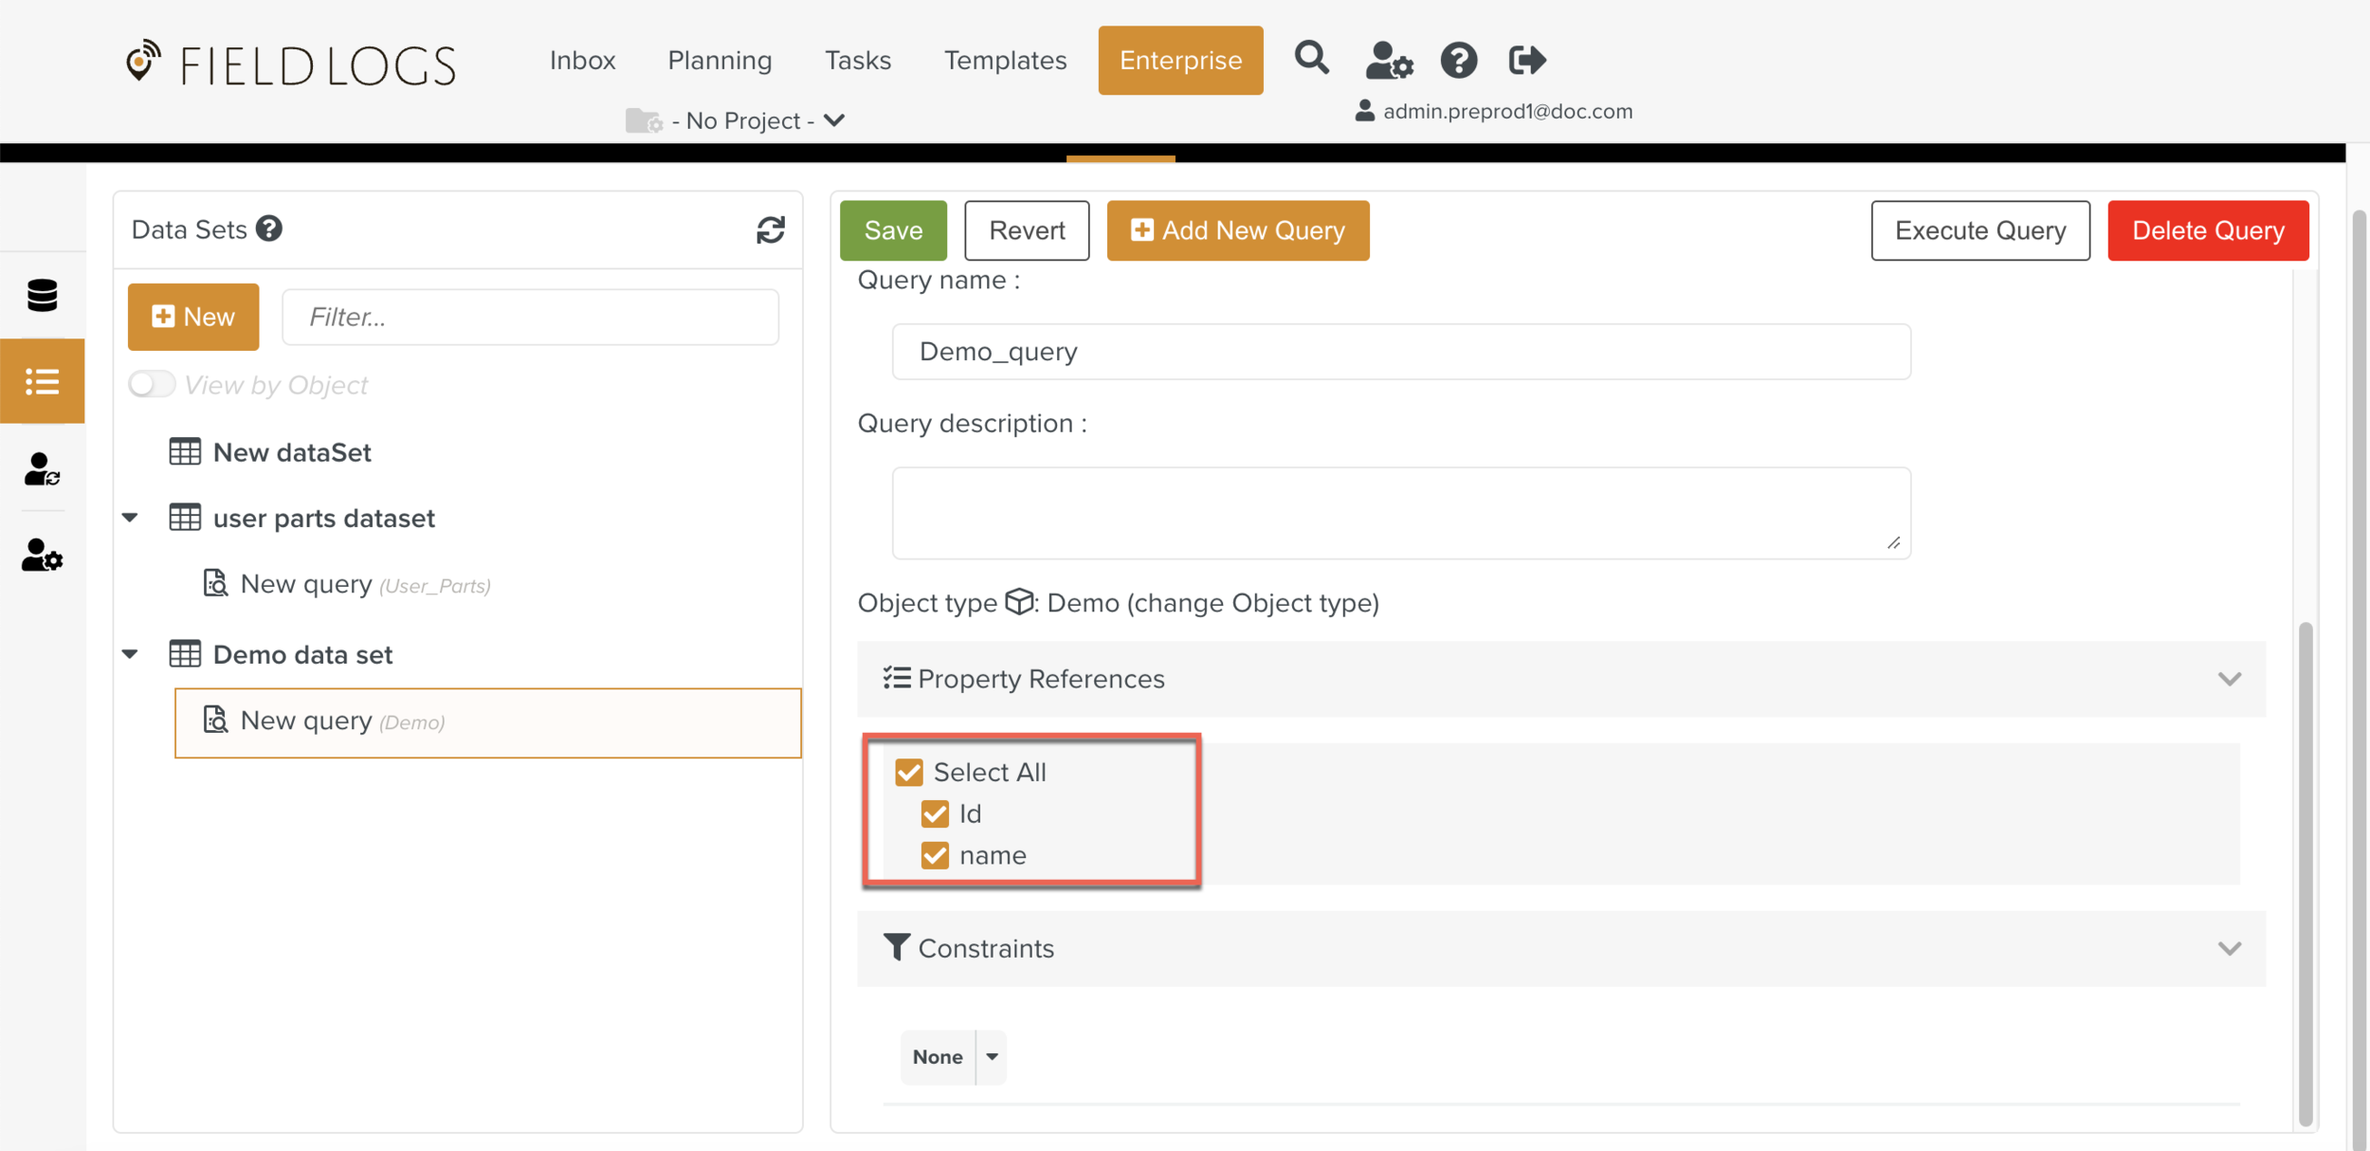Image resolution: width=2370 pixels, height=1151 pixels.
Task: Click the Execute Query button
Action: pyautogui.click(x=1979, y=230)
